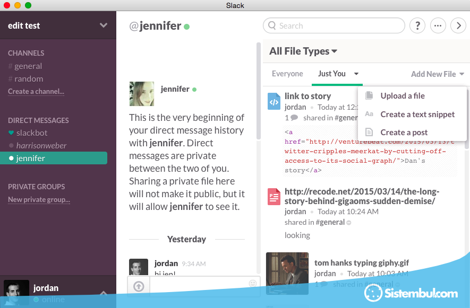The width and height of the screenshot is (470, 308).
Task: Click the code snippet icon for link to story
Action: pyautogui.click(x=274, y=101)
